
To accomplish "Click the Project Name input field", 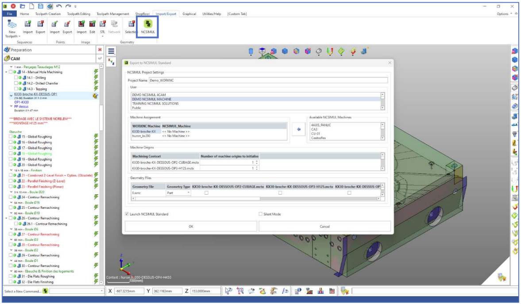I will (x=268, y=80).
